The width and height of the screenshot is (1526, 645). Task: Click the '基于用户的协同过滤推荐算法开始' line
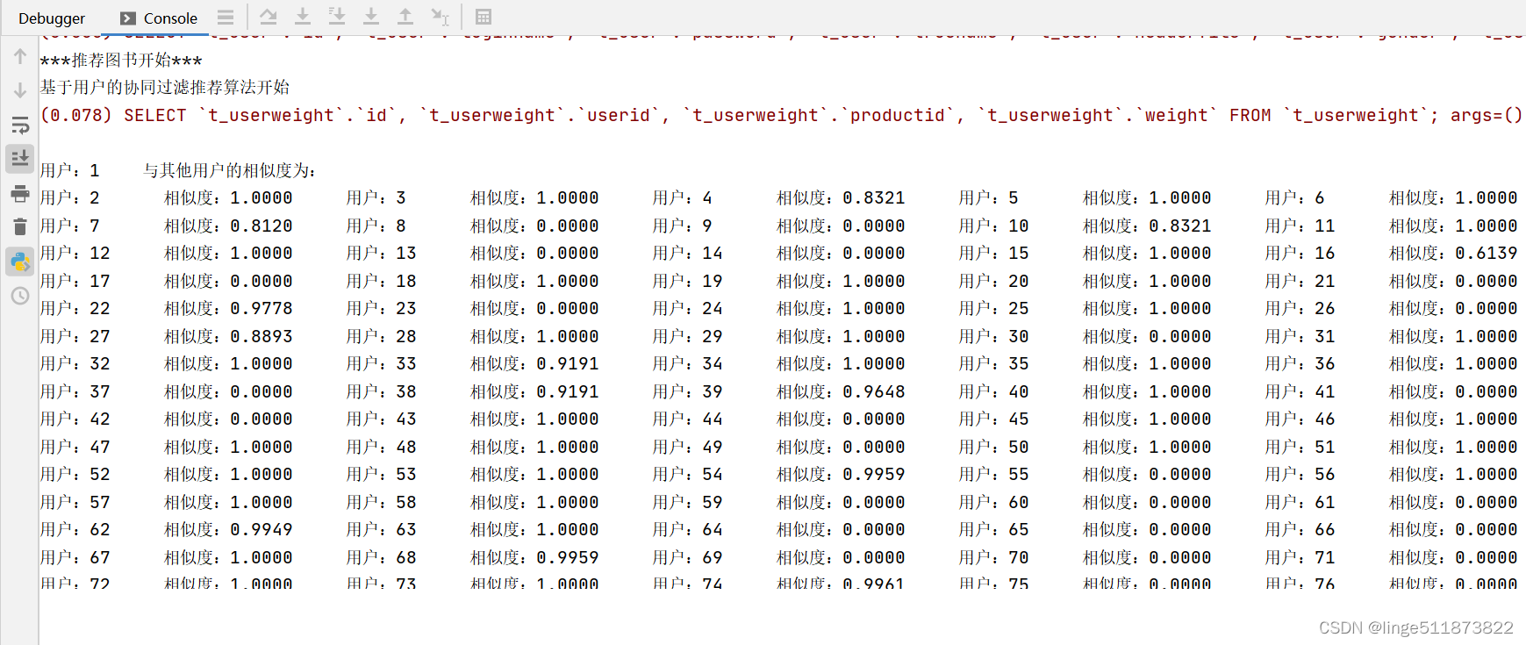pyautogui.click(x=165, y=87)
